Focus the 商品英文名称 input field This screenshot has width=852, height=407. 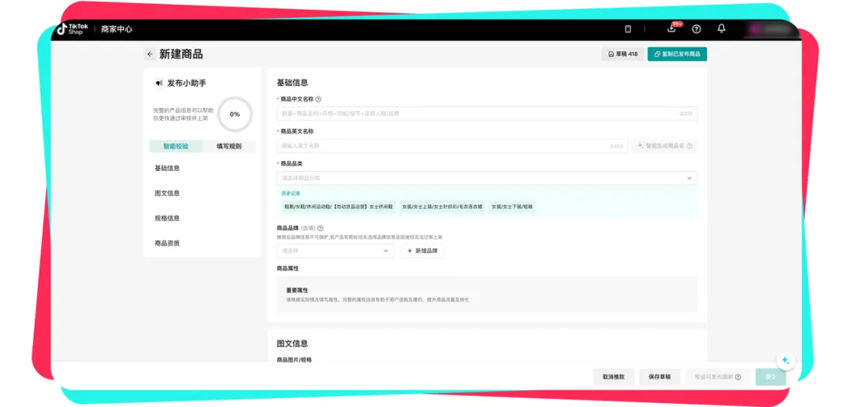click(x=452, y=146)
